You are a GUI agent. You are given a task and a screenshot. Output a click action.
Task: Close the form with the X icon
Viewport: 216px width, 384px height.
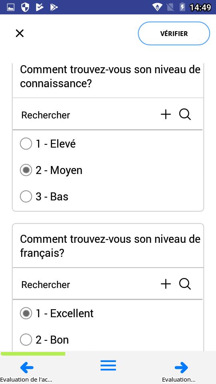[20, 33]
